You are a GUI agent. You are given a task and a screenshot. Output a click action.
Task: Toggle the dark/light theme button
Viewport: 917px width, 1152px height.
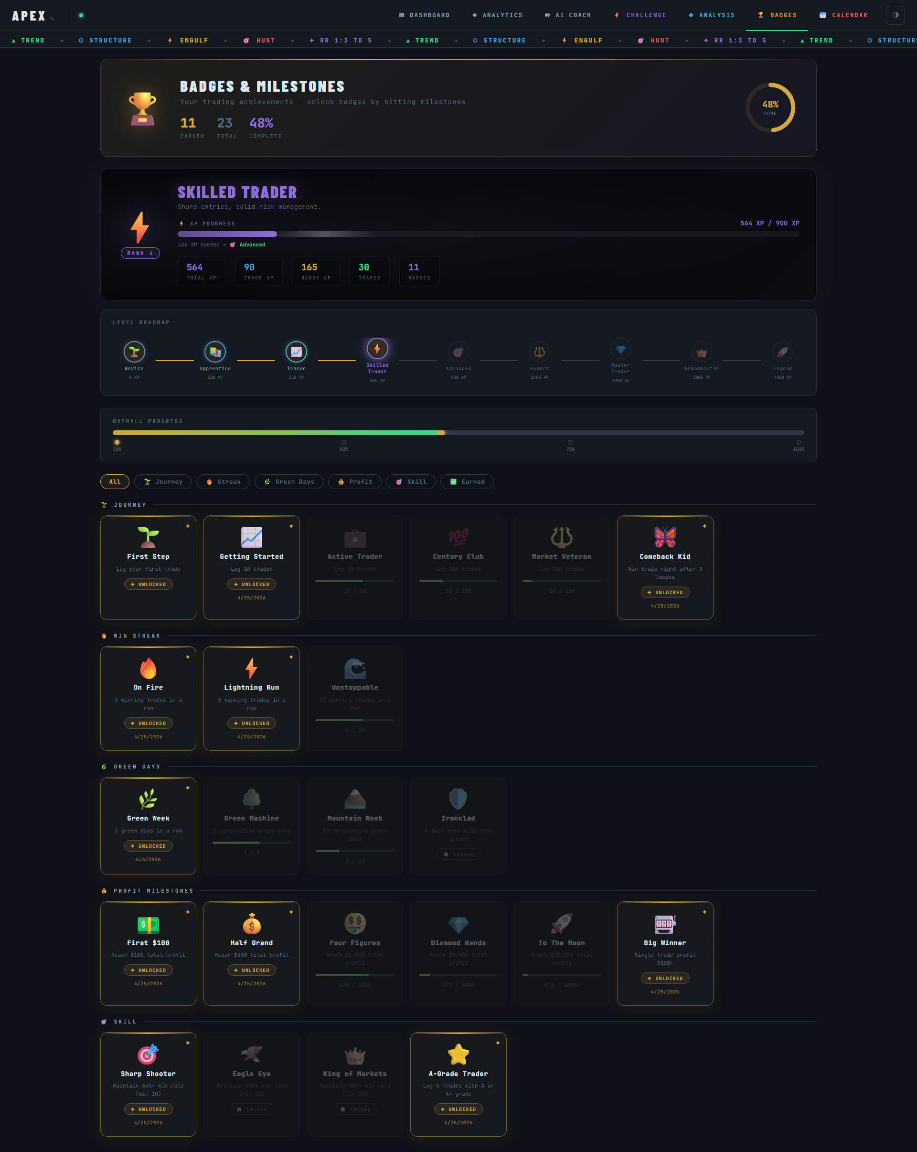click(895, 15)
